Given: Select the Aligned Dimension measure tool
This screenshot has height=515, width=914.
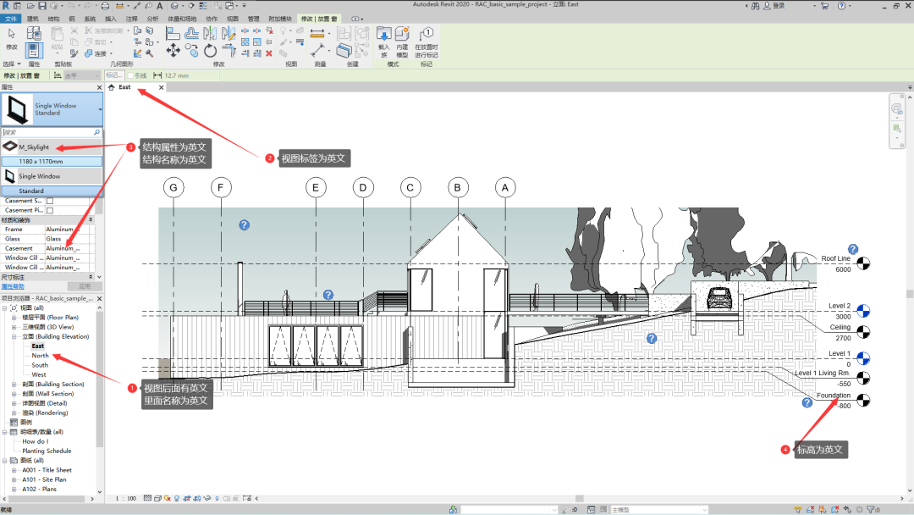Looking at the screenshot, I should click(x=317, y=33).
